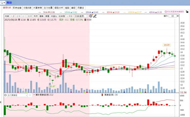
Task: Toggle the 撐壓 support-resistance button
Action: pos(47,16)
